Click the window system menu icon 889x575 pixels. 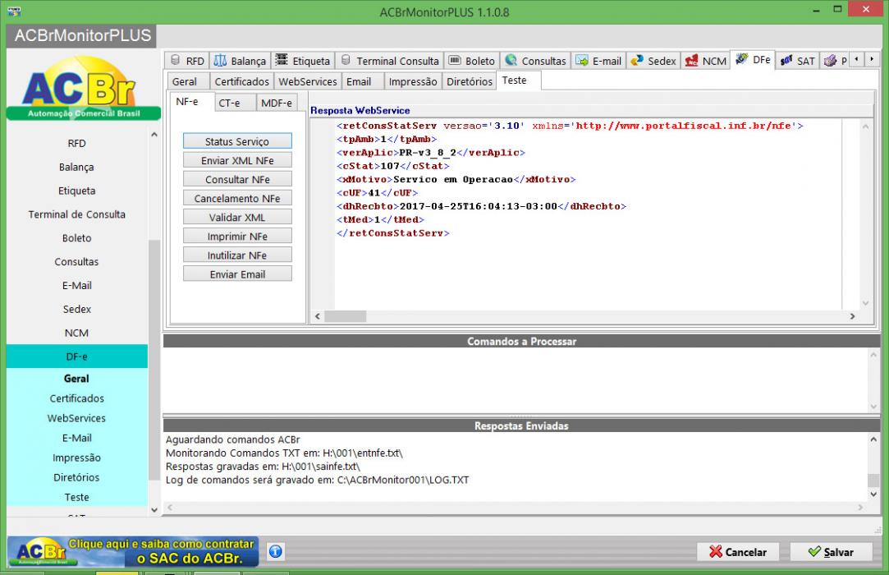point(14,11)
